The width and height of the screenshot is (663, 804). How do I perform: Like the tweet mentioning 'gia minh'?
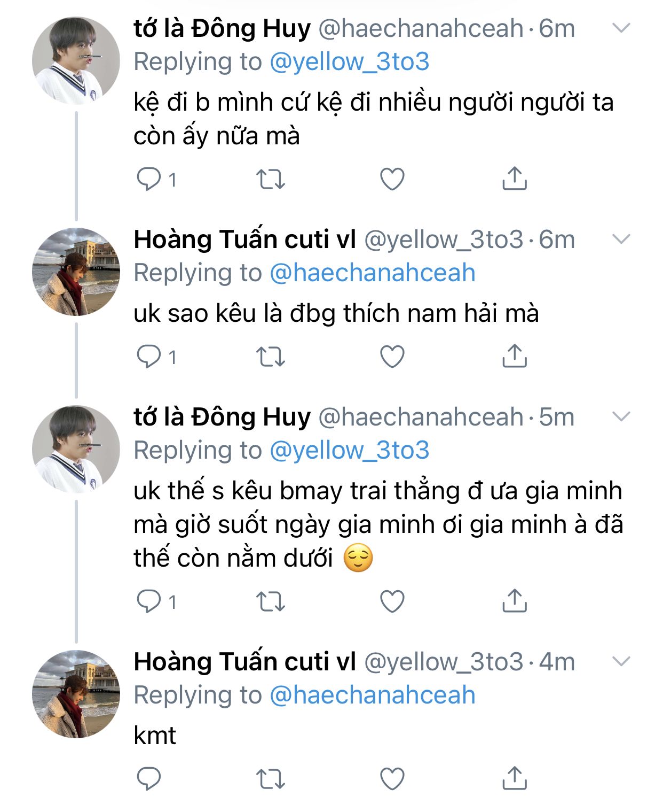pos(392,601)
